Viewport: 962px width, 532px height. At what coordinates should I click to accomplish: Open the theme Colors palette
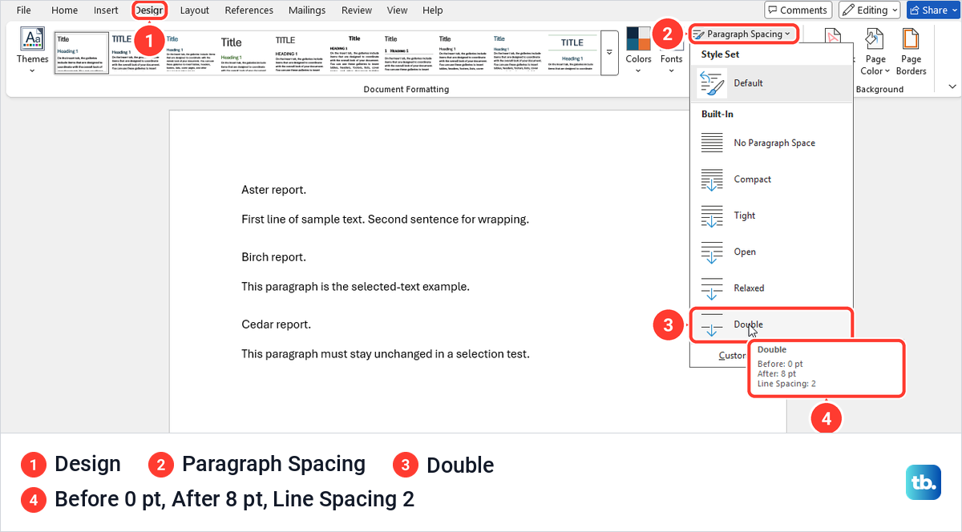(x=638, y=50)
